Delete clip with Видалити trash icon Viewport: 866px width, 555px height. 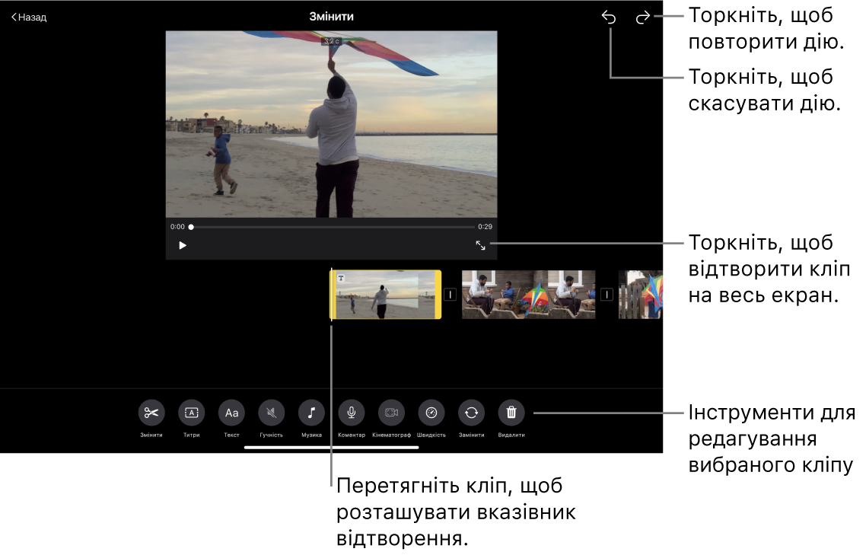[x=511, y=413]
